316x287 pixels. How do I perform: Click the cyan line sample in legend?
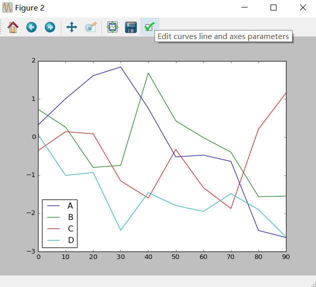[53, 240]
